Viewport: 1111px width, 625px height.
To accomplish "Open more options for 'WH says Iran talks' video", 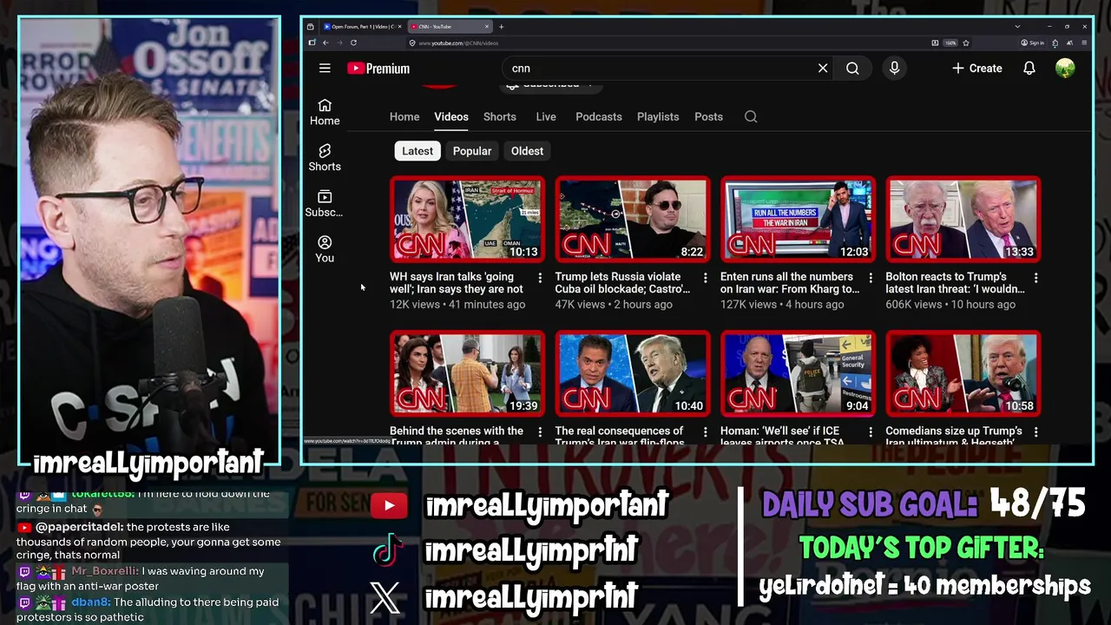I will pyautogui.click(x=540, y=278).
